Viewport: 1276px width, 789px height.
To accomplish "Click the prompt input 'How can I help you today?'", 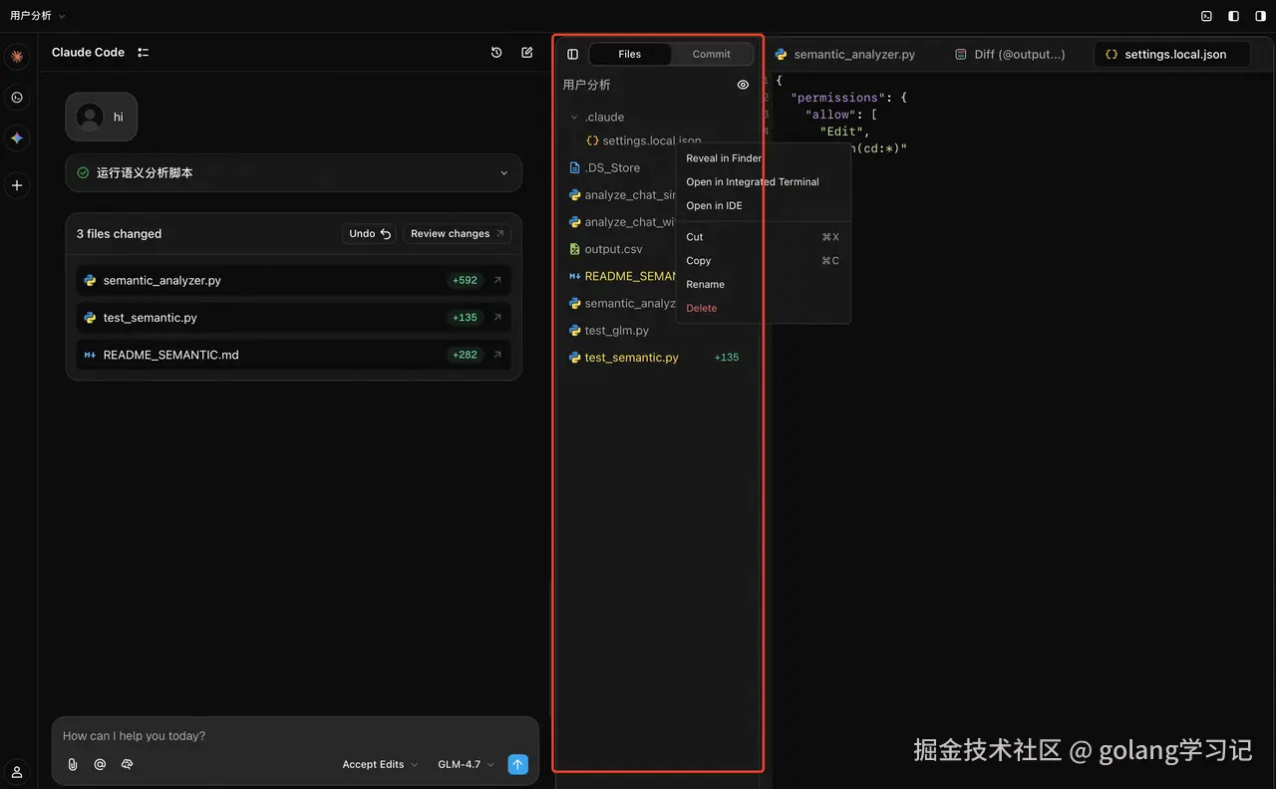I will pyautogui.click(x=295, y=736).
